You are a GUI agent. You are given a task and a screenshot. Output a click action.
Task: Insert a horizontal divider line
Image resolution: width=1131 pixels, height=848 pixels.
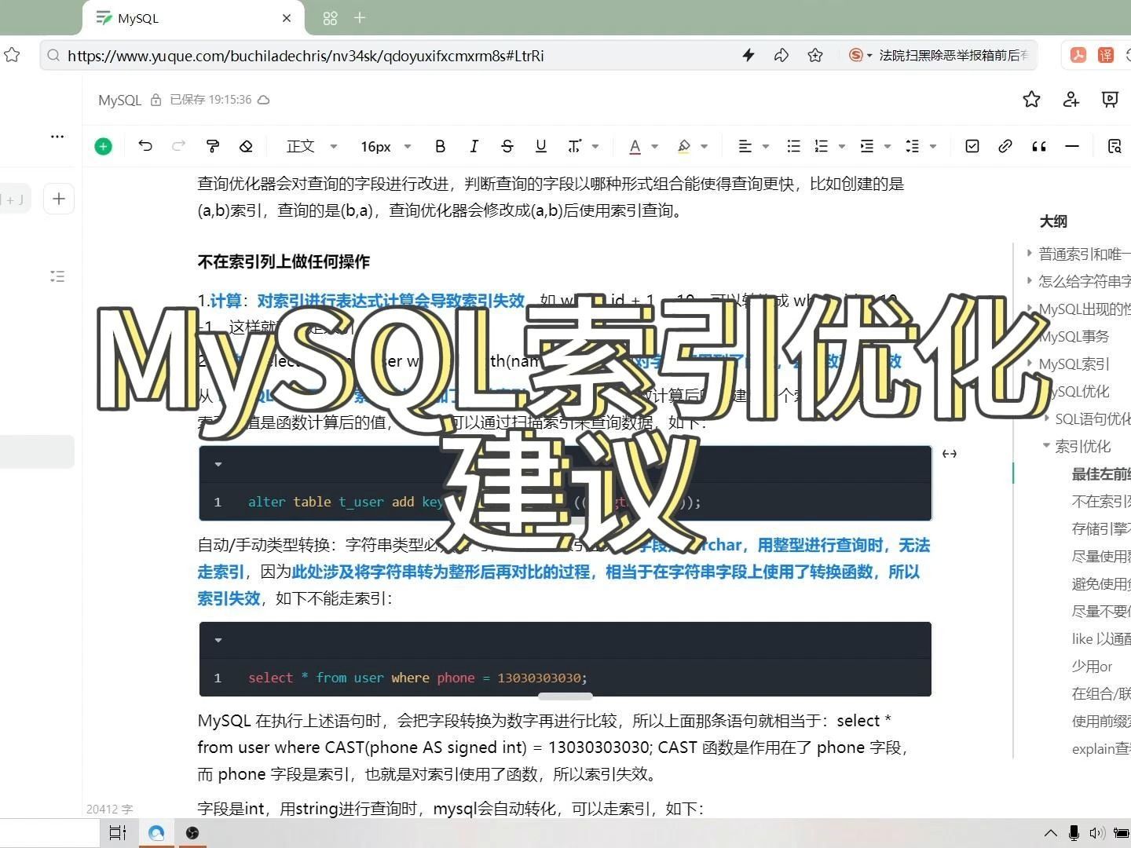(x=1072, y=146)
